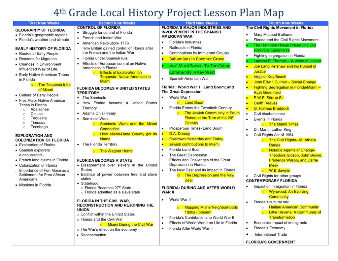Open the highlighted Land Boom lesson
The image size is (338, 261).
(x=194, y=103)
